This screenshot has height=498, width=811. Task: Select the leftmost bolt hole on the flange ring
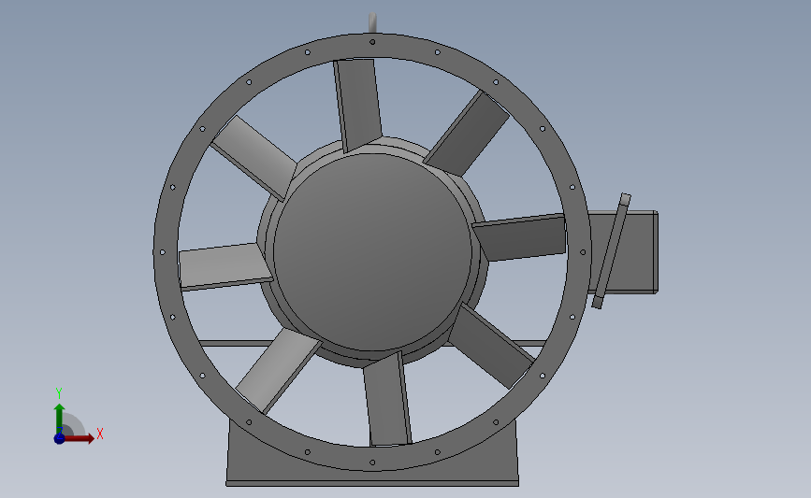[x=163, y=252]
